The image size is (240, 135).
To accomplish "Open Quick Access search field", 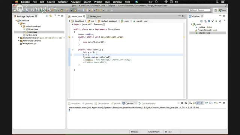I will pos(200,10).
